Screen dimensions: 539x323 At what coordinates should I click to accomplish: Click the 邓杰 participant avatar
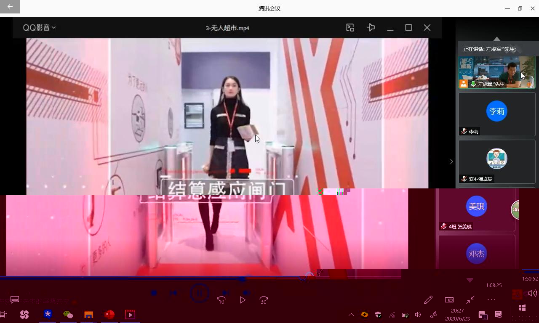pyautogui.click(x=477, y=254)
